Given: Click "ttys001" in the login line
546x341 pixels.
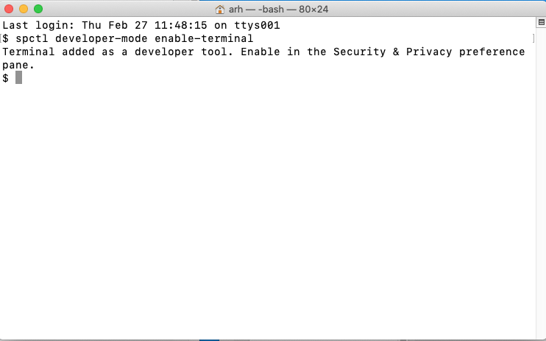Looking at the screenshot, I should 257,25.
